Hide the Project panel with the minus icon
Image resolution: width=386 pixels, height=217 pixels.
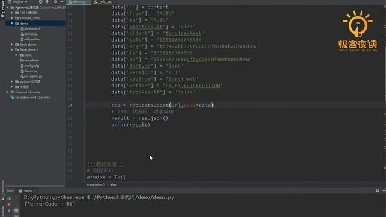tap(62, 2)
